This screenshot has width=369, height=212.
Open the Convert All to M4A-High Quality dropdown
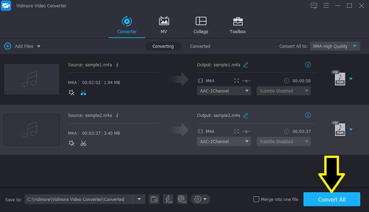[335, 46]
